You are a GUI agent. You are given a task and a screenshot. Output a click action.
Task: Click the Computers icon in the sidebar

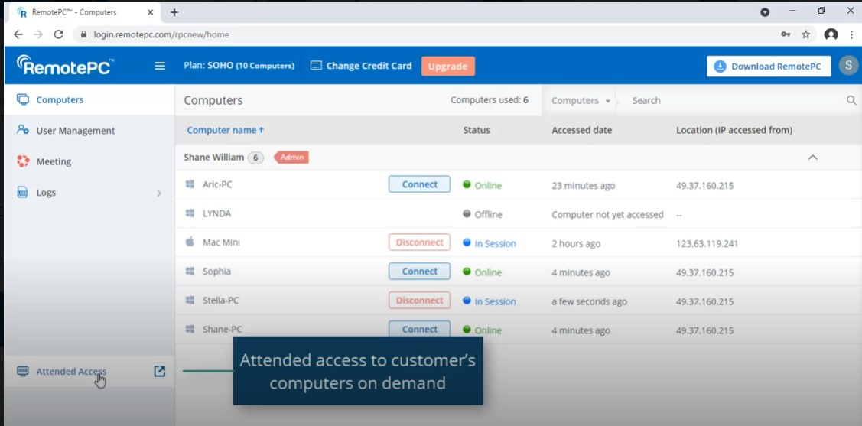(22, 99)
